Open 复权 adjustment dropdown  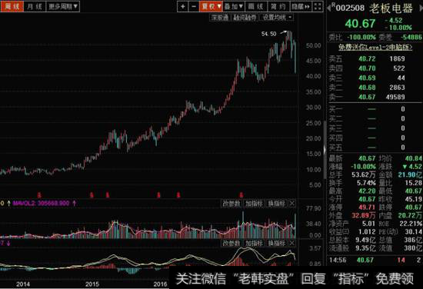(211, 6)
